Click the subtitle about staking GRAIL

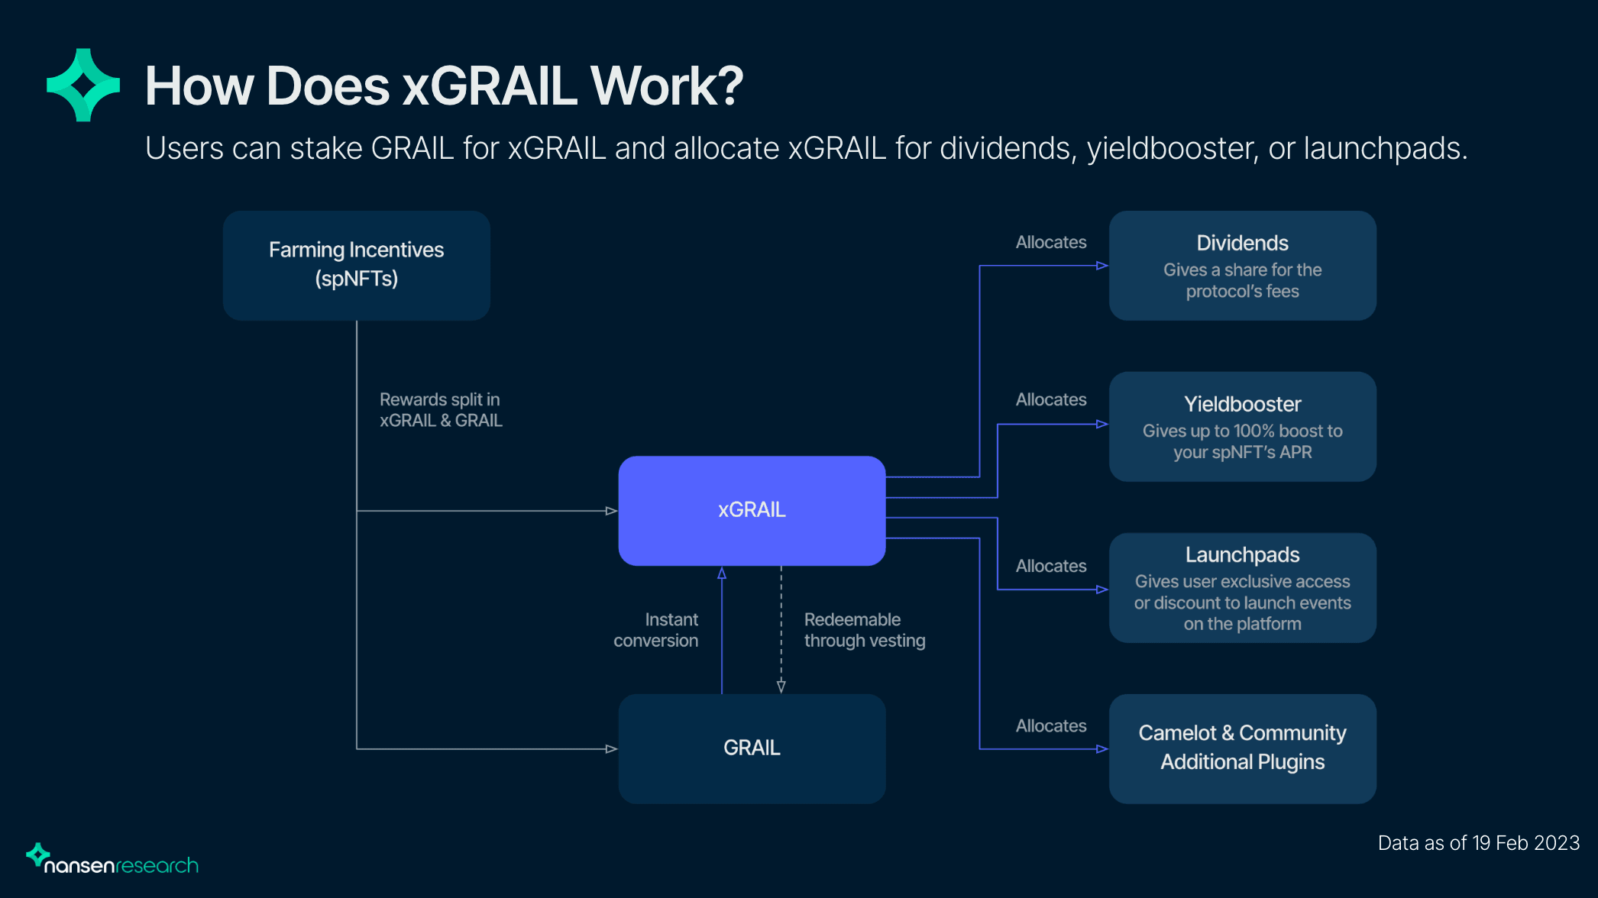pyautogui.click(x=806, y=148)
